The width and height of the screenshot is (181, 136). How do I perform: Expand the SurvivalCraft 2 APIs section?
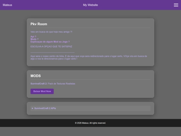tap(90, 108)
